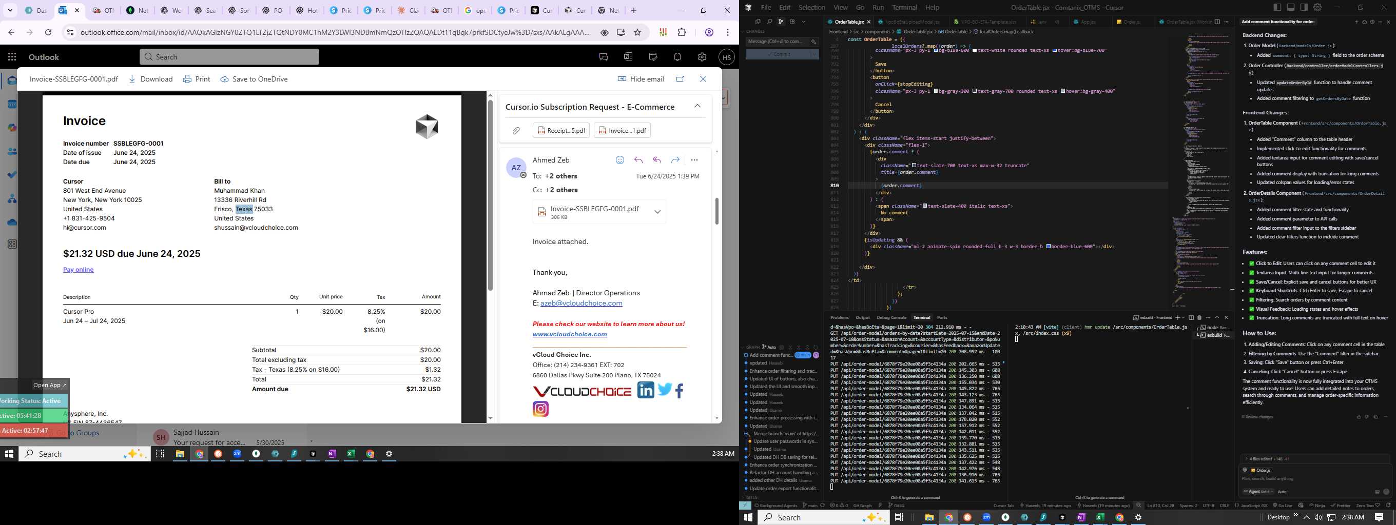Click Review changes in Cursor chat

(x=1257, y=417)
